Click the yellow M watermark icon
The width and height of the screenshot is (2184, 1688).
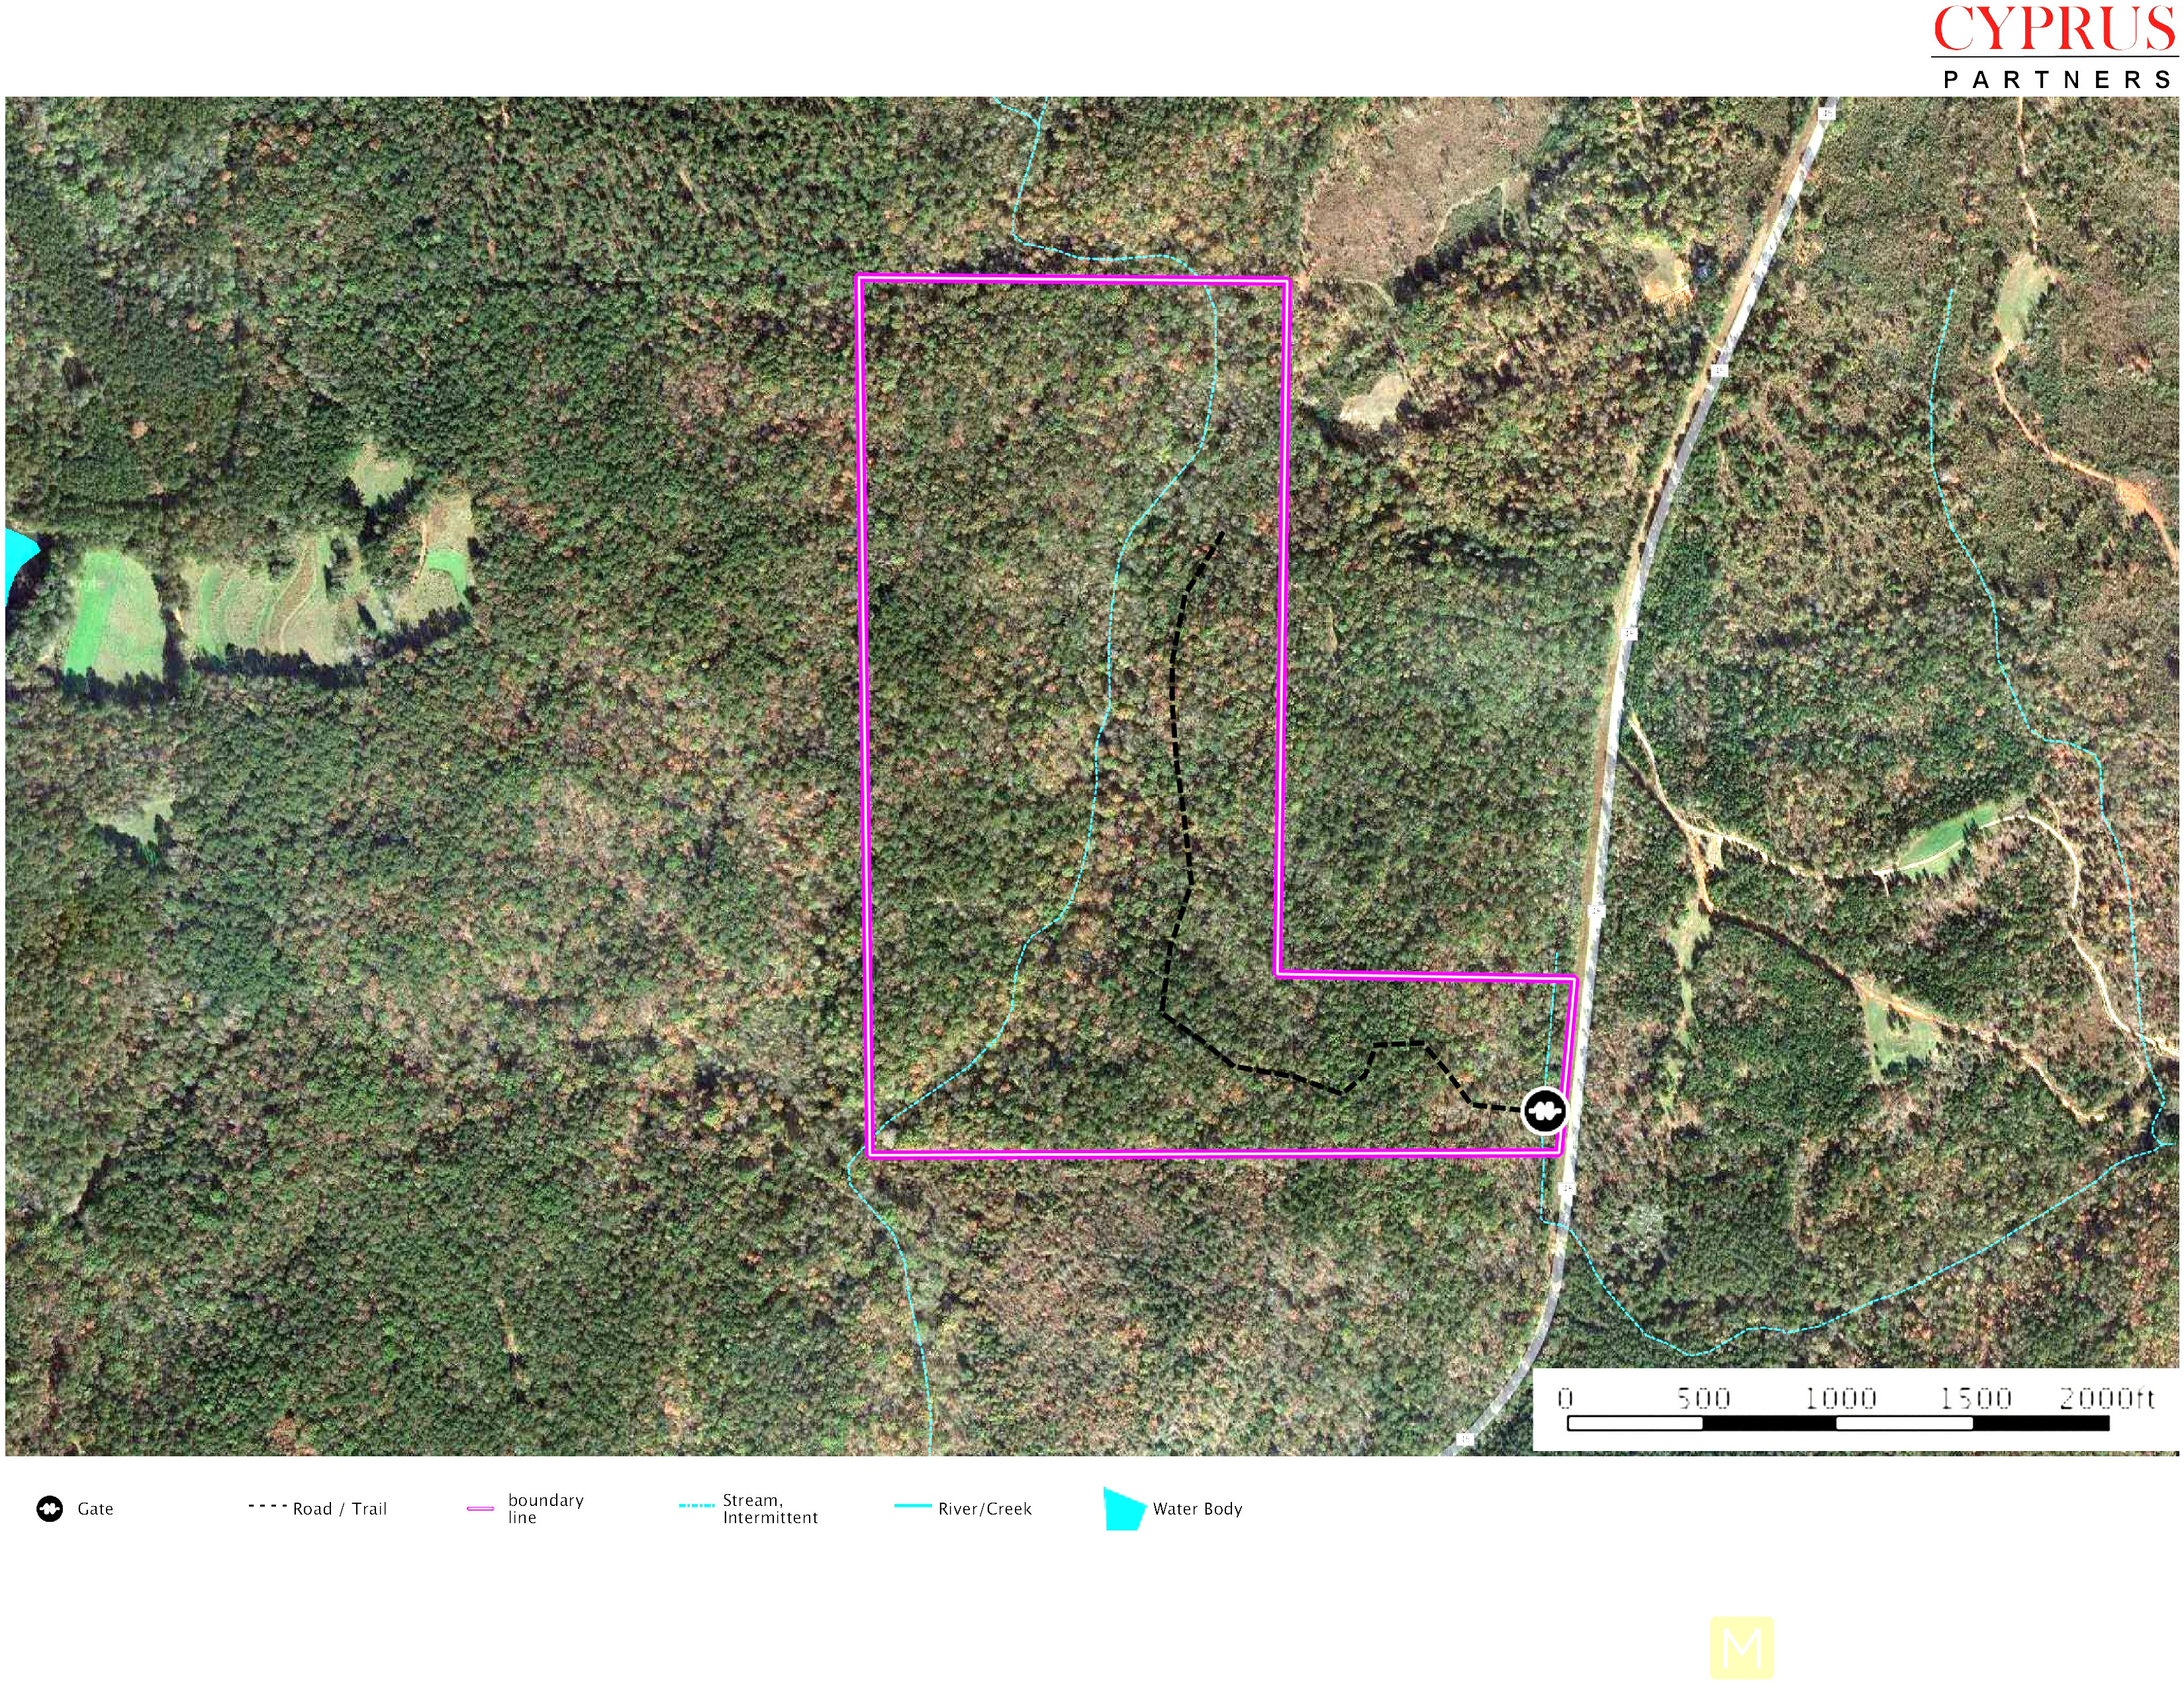1741,1647
